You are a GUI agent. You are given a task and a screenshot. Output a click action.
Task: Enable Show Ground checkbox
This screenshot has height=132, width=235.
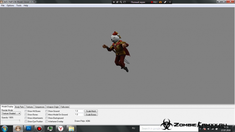47,111
